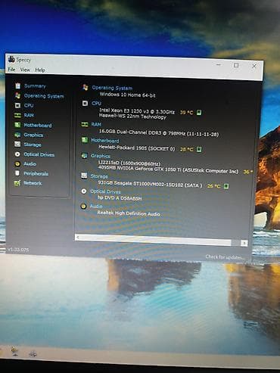Click the Windows flag icon beside sidebar Operating System
280x373 pixels.
coord(17,95)
